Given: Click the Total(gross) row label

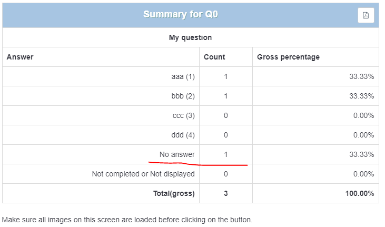Looking at the screenshot, I should point(174,193).
